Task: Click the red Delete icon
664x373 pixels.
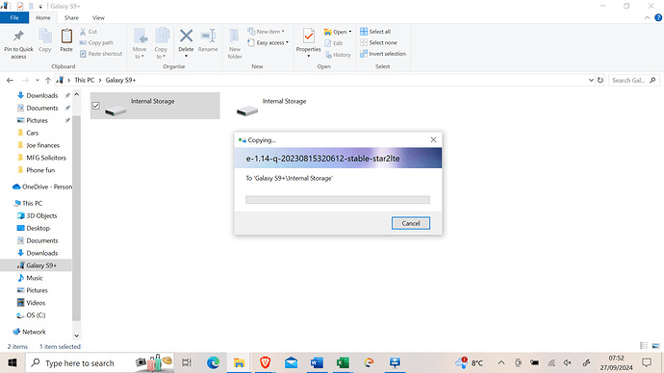Action: click(186, 36)
